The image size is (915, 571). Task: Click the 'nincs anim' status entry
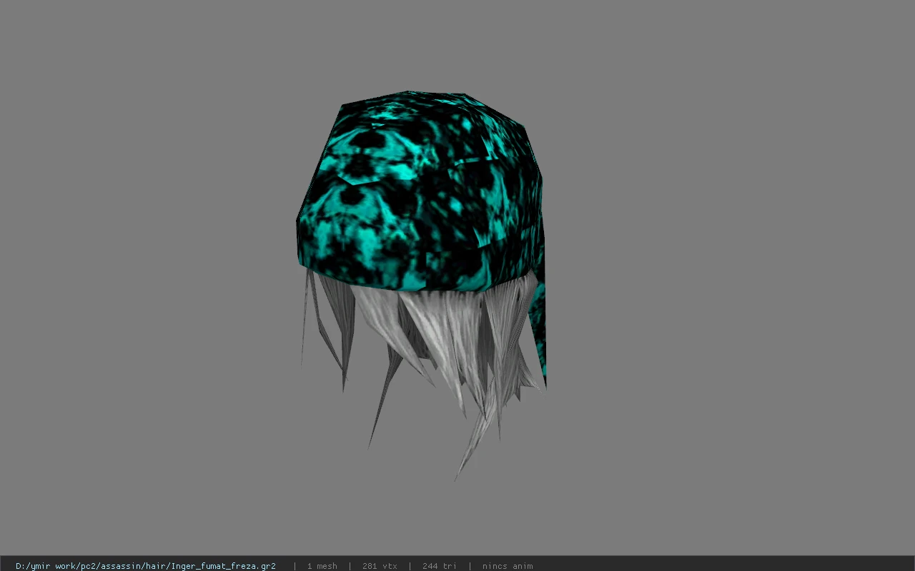click(x=508, y=566)
